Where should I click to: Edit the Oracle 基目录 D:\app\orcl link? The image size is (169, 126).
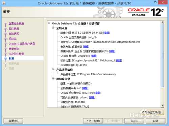94,56
